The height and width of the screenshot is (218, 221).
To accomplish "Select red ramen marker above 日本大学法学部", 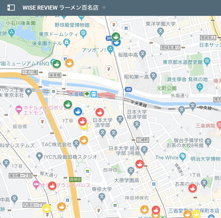I will click(100, 112).
